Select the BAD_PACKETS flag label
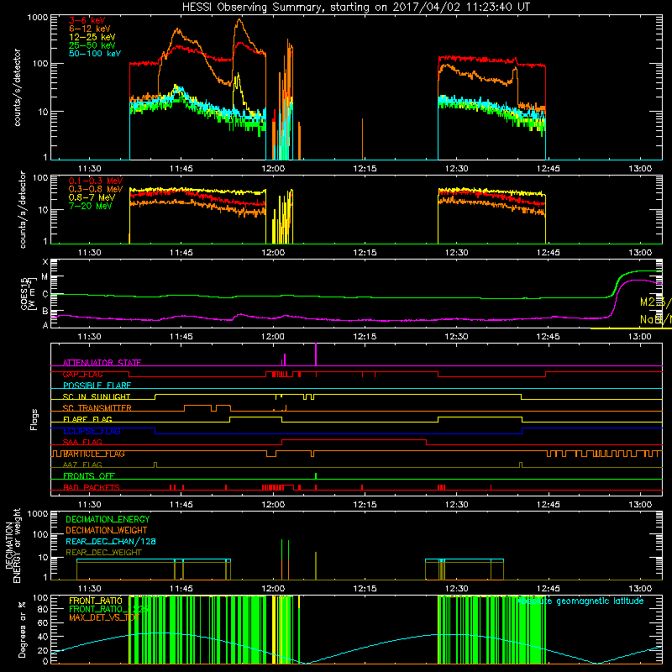This screenshot has height=672, width=672. [92, 487]
